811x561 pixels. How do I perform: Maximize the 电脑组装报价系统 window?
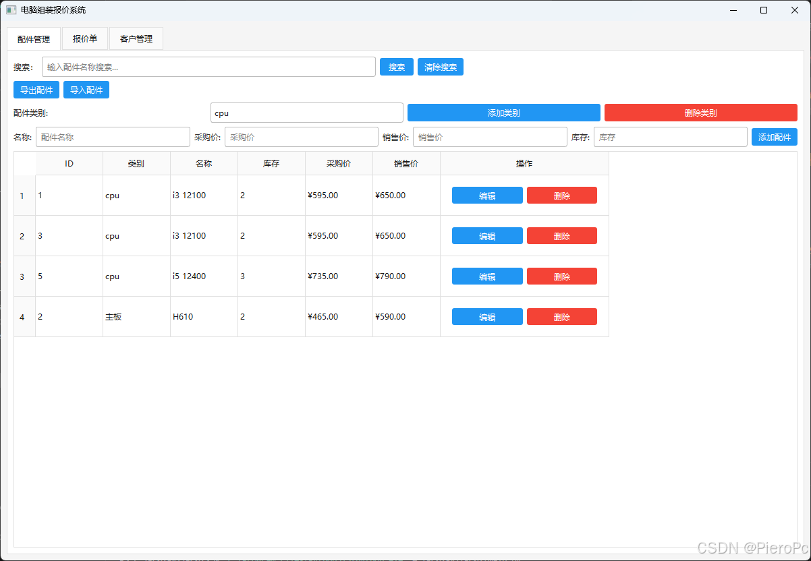pos(764,10)
